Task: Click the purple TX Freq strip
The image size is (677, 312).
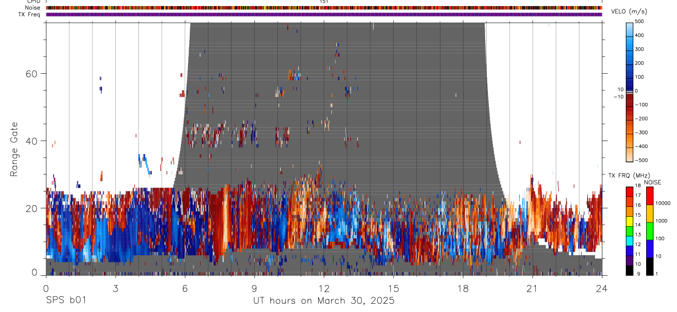Action: point(324,15)
